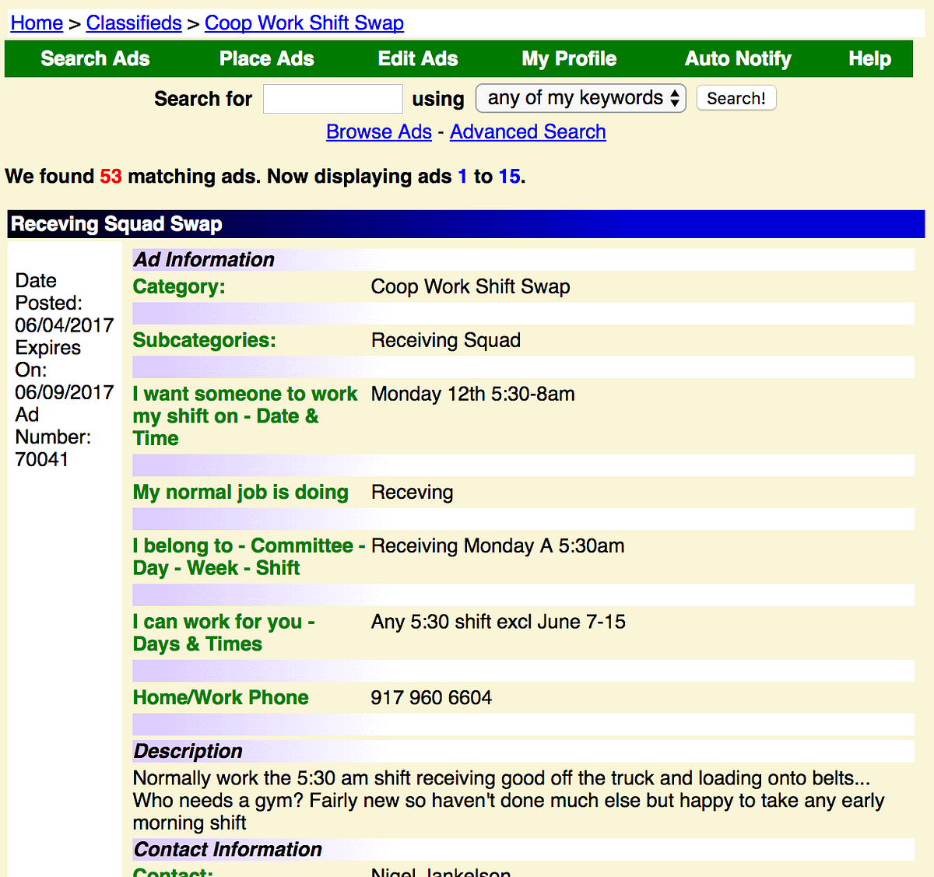
Task: Click the 'Receiving Squad' subcategory value
Action: coord(446,340)
